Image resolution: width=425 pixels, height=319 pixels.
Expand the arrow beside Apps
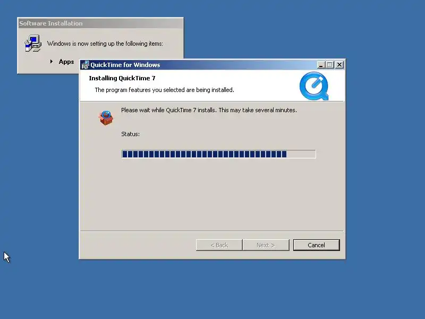tap(51, 62)
